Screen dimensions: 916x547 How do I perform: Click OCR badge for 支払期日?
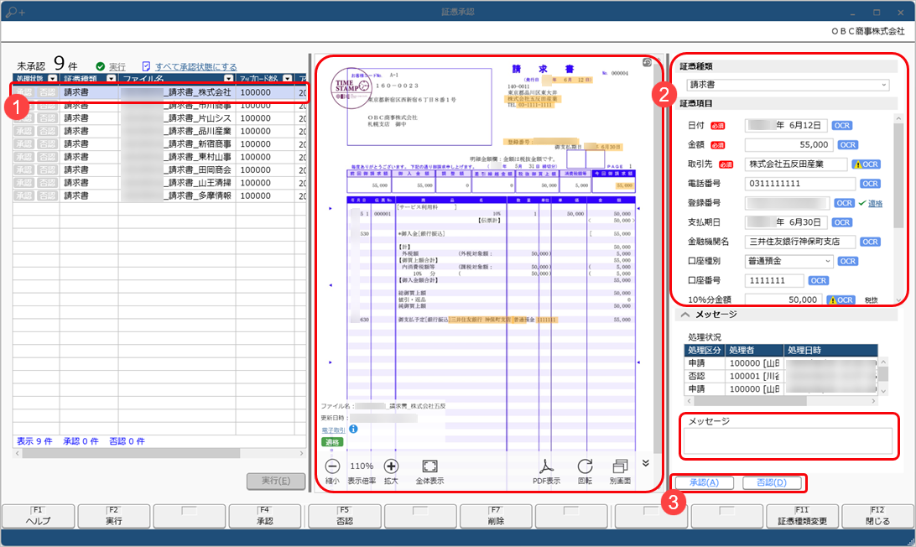[x=842, y=222]
